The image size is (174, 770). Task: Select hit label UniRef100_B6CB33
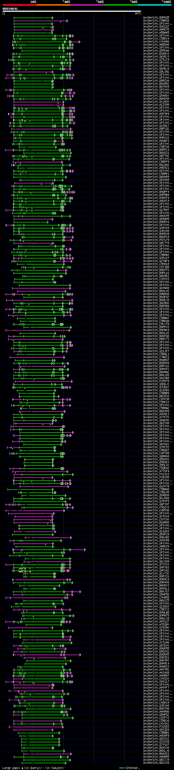(x=156, y=396)
